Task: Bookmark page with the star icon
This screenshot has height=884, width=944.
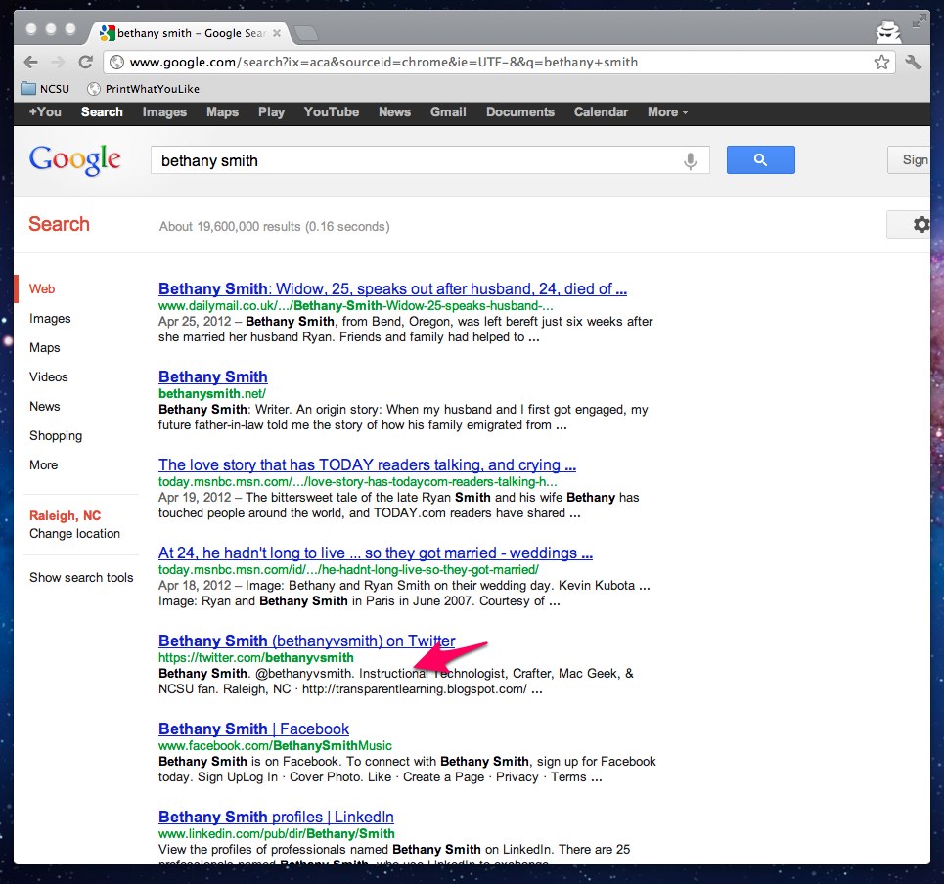Action: point(881,62)
